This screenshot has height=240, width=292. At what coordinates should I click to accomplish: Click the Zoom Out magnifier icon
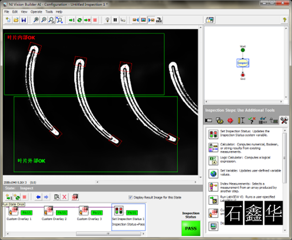point(44,20)
